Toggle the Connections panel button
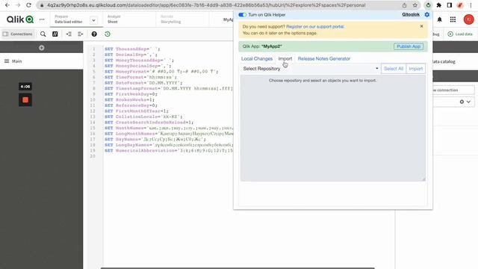The height and width of the screenshot is (269, 478). point(18,34)
